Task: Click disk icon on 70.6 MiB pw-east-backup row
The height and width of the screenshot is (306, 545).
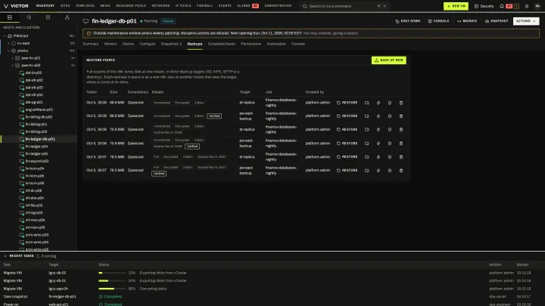Action: [390, 143]
